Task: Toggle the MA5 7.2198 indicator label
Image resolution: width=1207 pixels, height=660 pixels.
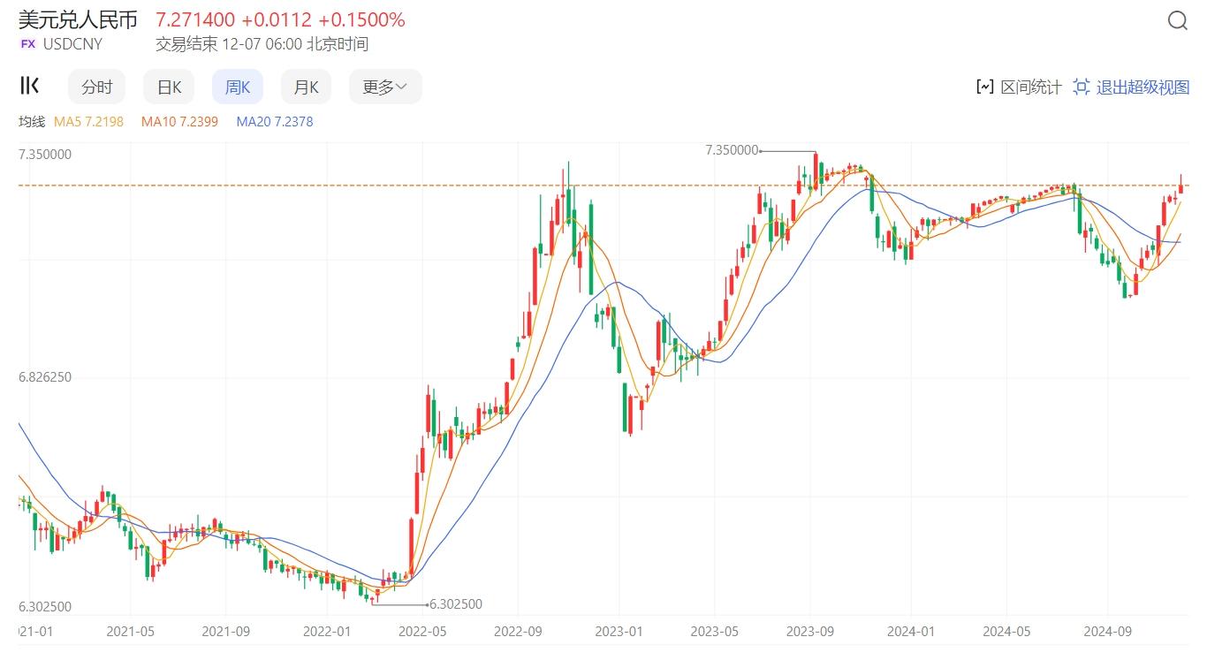Action: [89, 121]
